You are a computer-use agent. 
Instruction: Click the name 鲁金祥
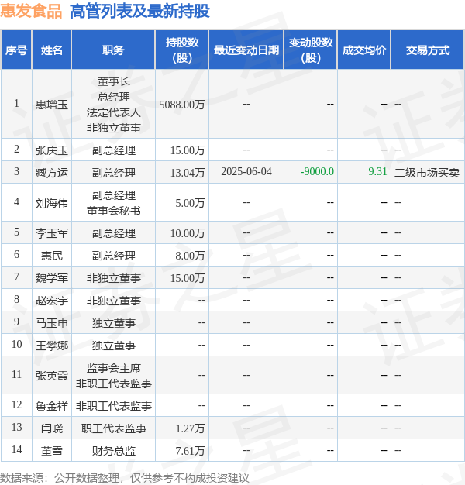(52, 406)
